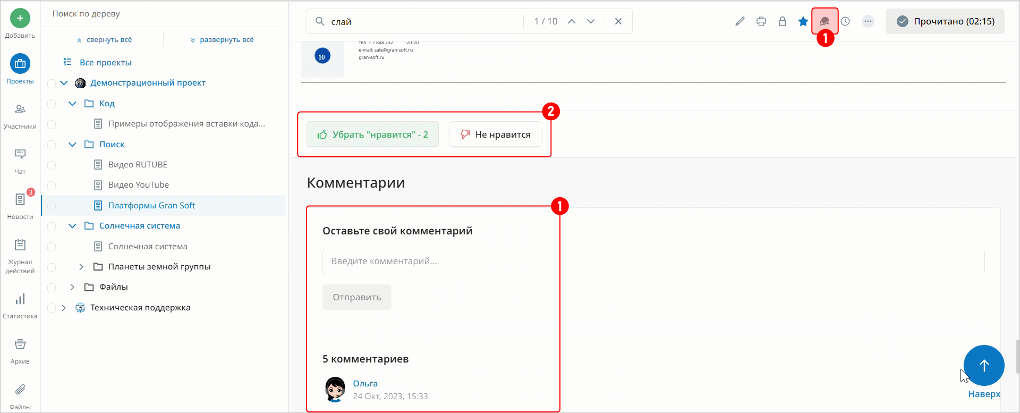Click the Back to top arrow button

coord(984,365)
